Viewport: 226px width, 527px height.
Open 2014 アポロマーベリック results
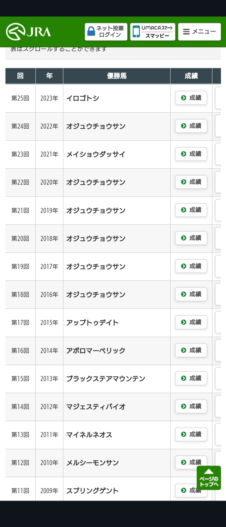click(191, 350)
